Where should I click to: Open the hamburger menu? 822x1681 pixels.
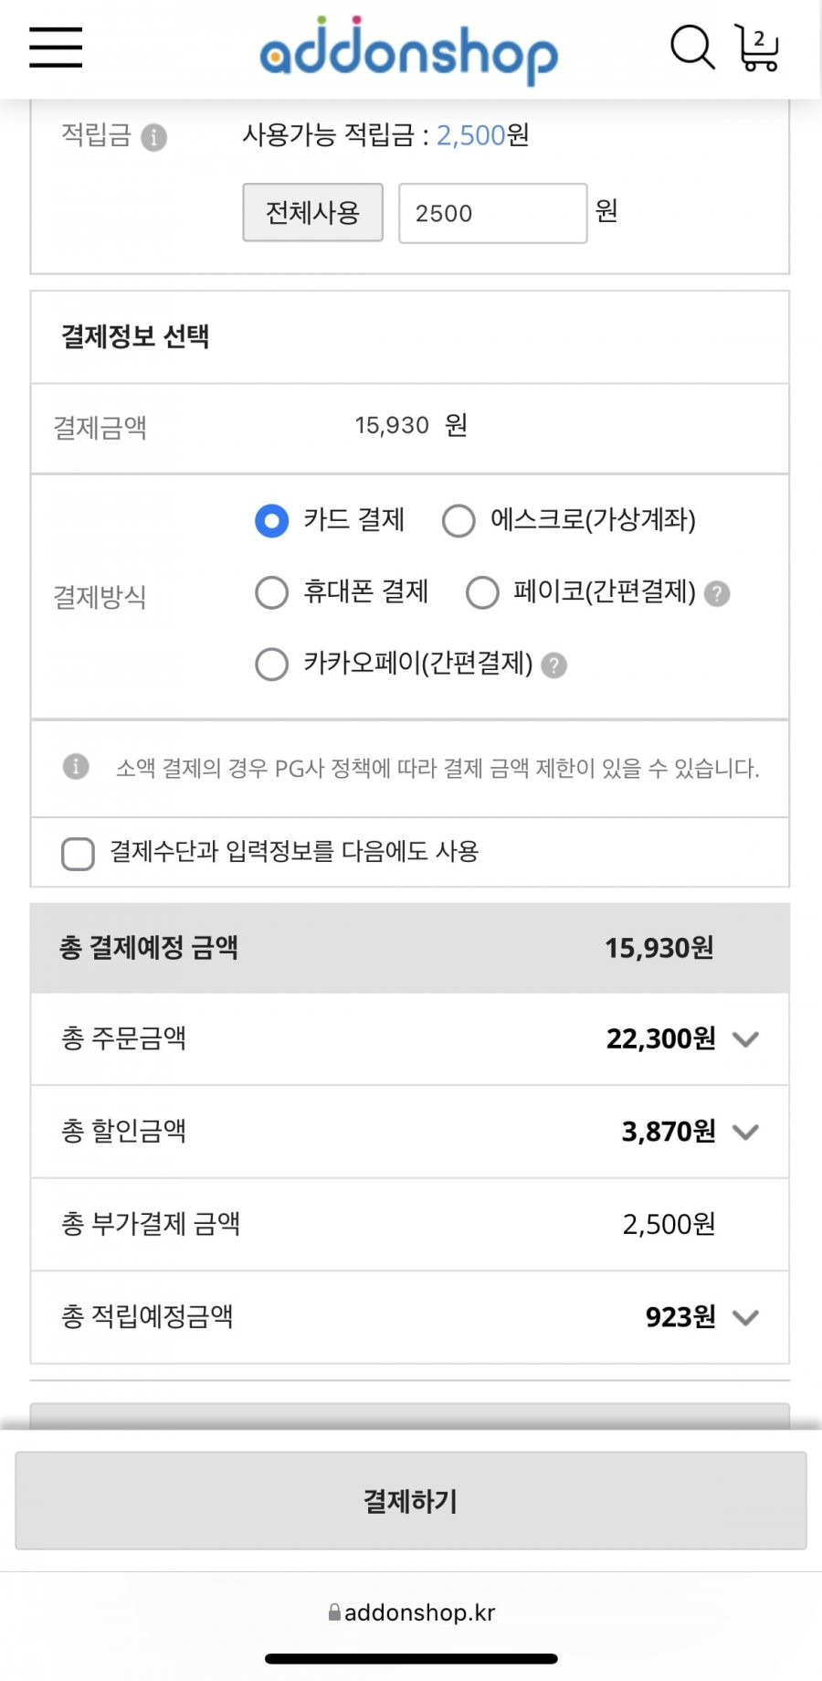[x=56, y=48]
